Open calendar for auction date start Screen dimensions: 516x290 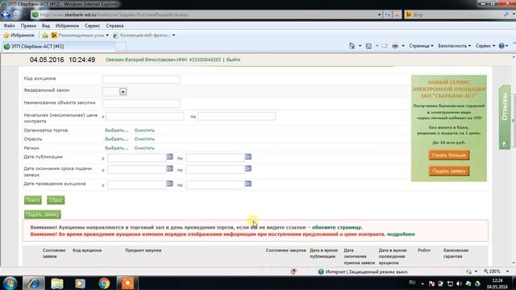tap(169, 184)
